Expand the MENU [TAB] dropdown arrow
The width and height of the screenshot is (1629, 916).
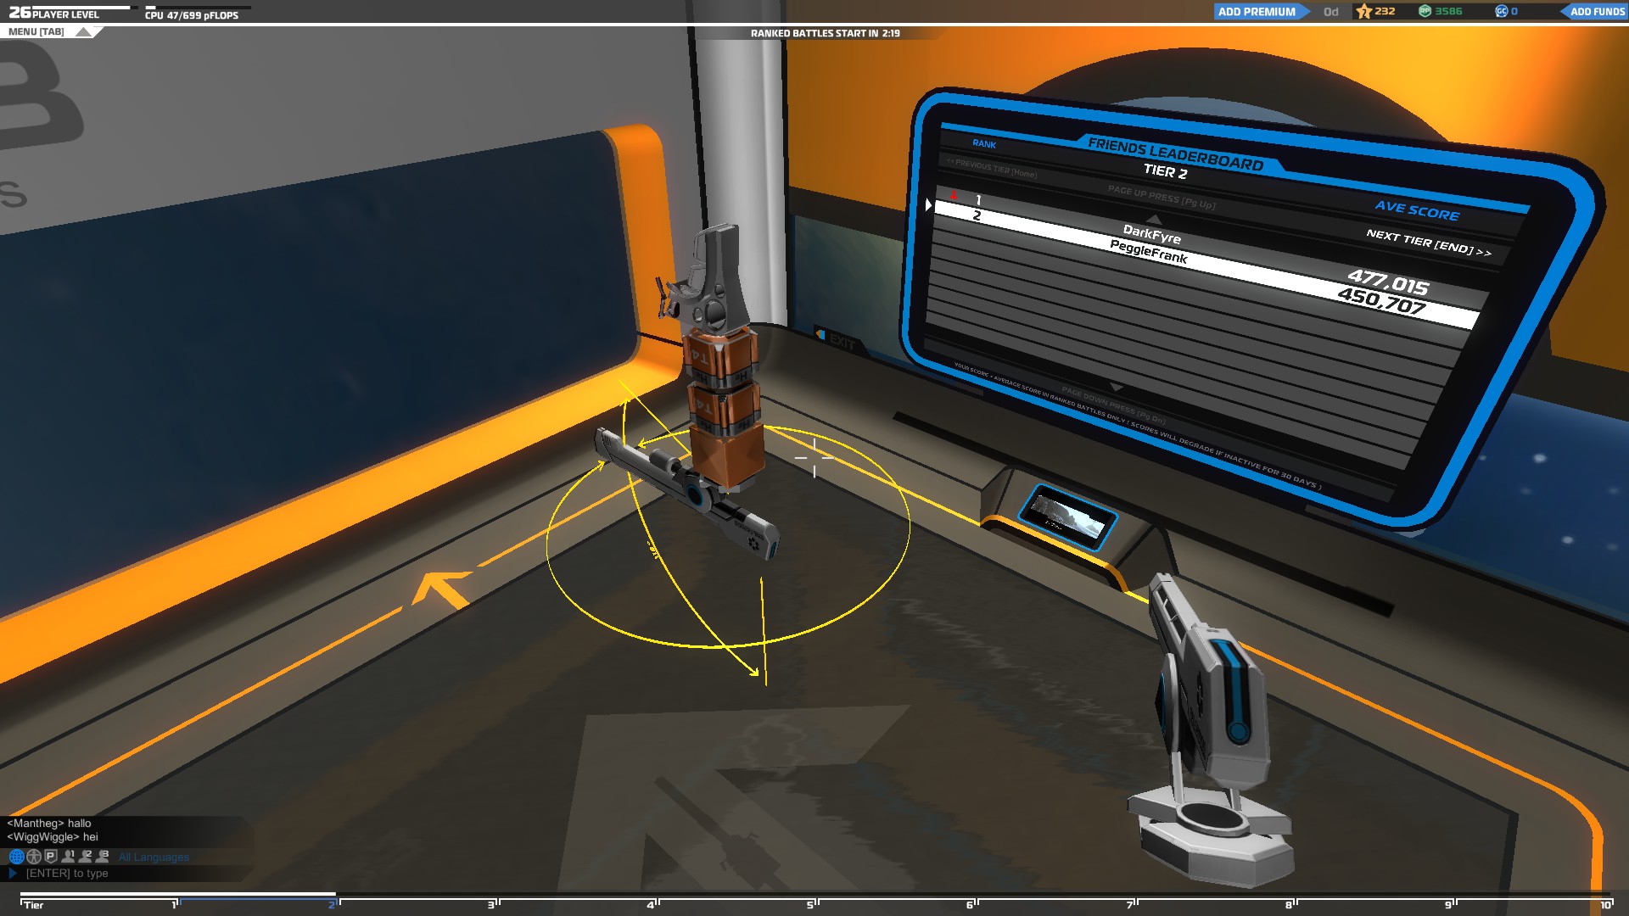coord(83,32)
